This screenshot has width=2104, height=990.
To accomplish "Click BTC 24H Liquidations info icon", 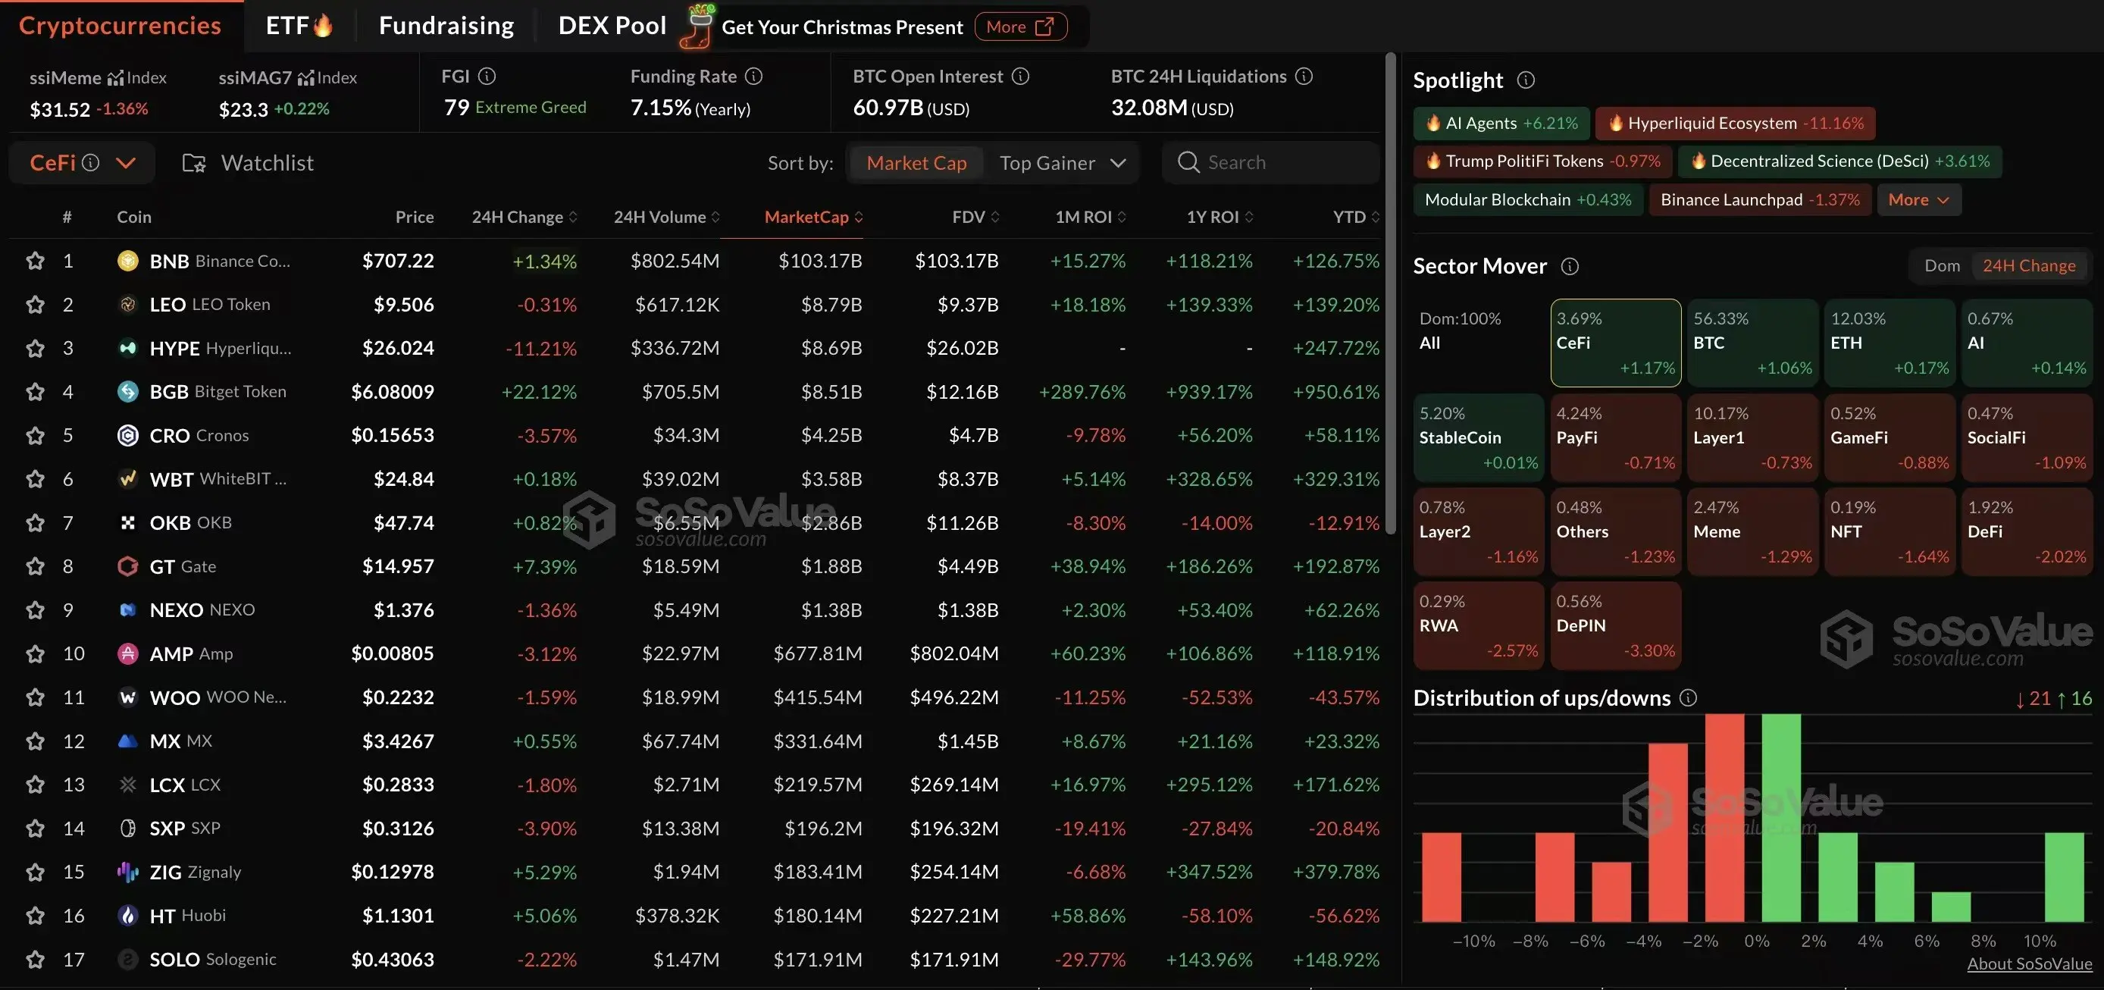I will pyautogui.click(x=1304, y=76).
